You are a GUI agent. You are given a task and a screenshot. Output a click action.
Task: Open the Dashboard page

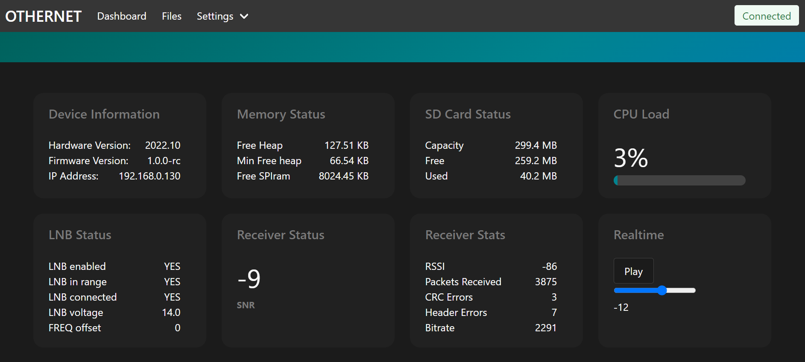pyautogui.click(x=122, y=16)
